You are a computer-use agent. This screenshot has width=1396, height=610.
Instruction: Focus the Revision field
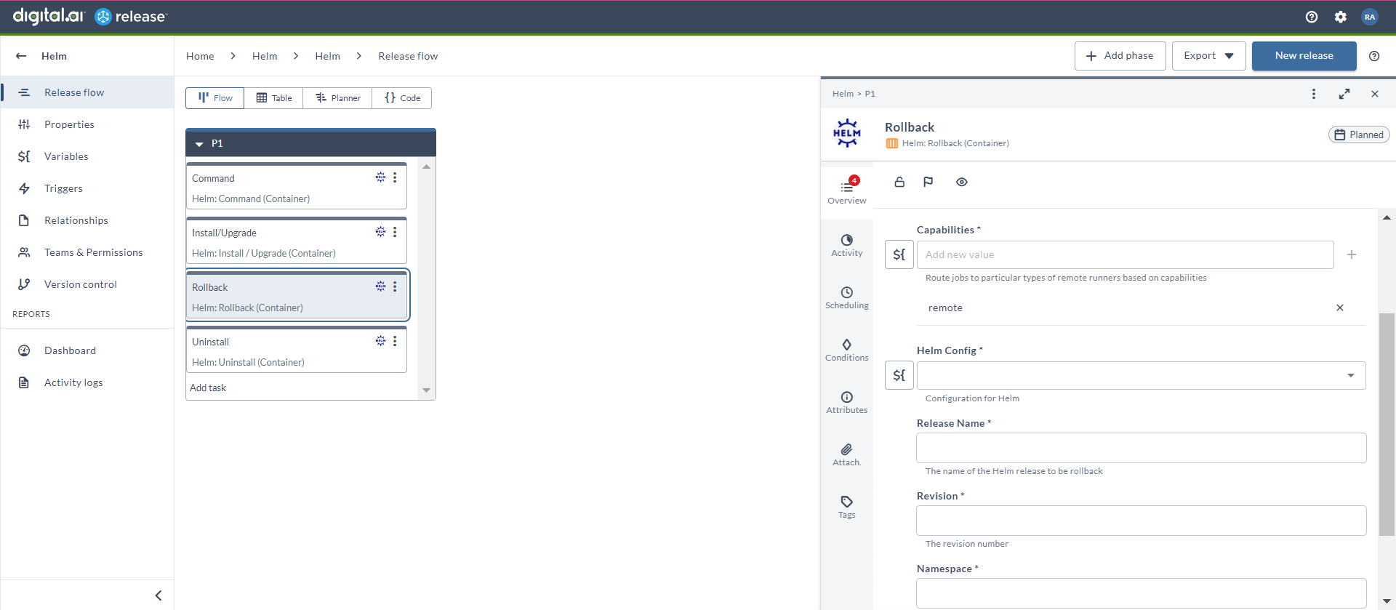tap(1142, 521)
